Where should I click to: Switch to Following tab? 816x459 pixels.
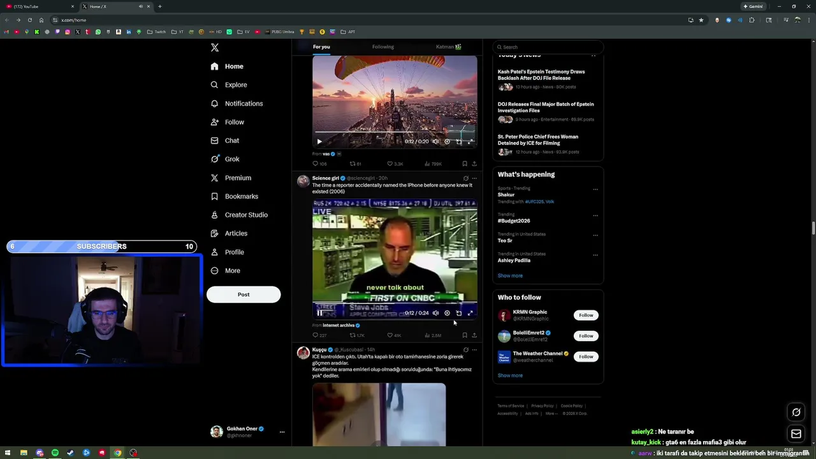(383, 47)
